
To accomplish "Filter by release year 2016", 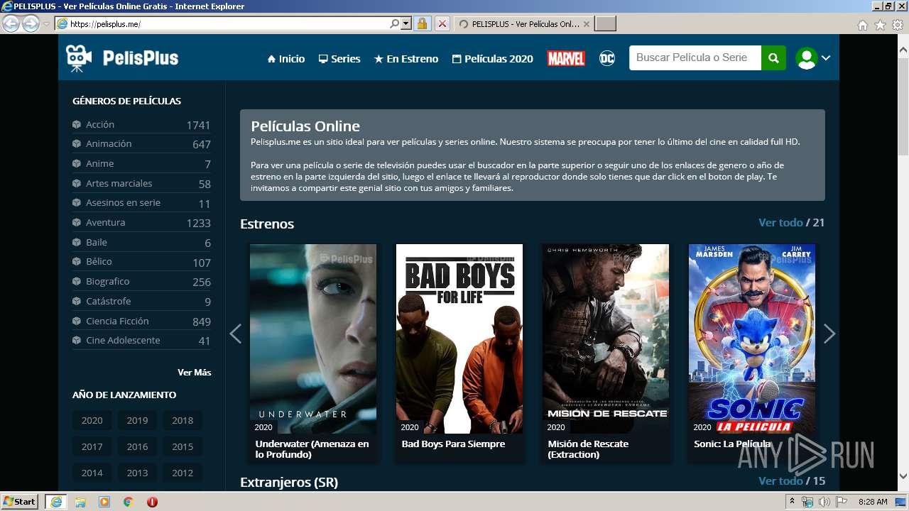I will click(x=137, y=446).
